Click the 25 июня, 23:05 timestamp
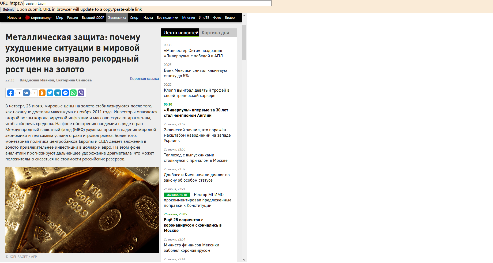 (x=175, y=214)
